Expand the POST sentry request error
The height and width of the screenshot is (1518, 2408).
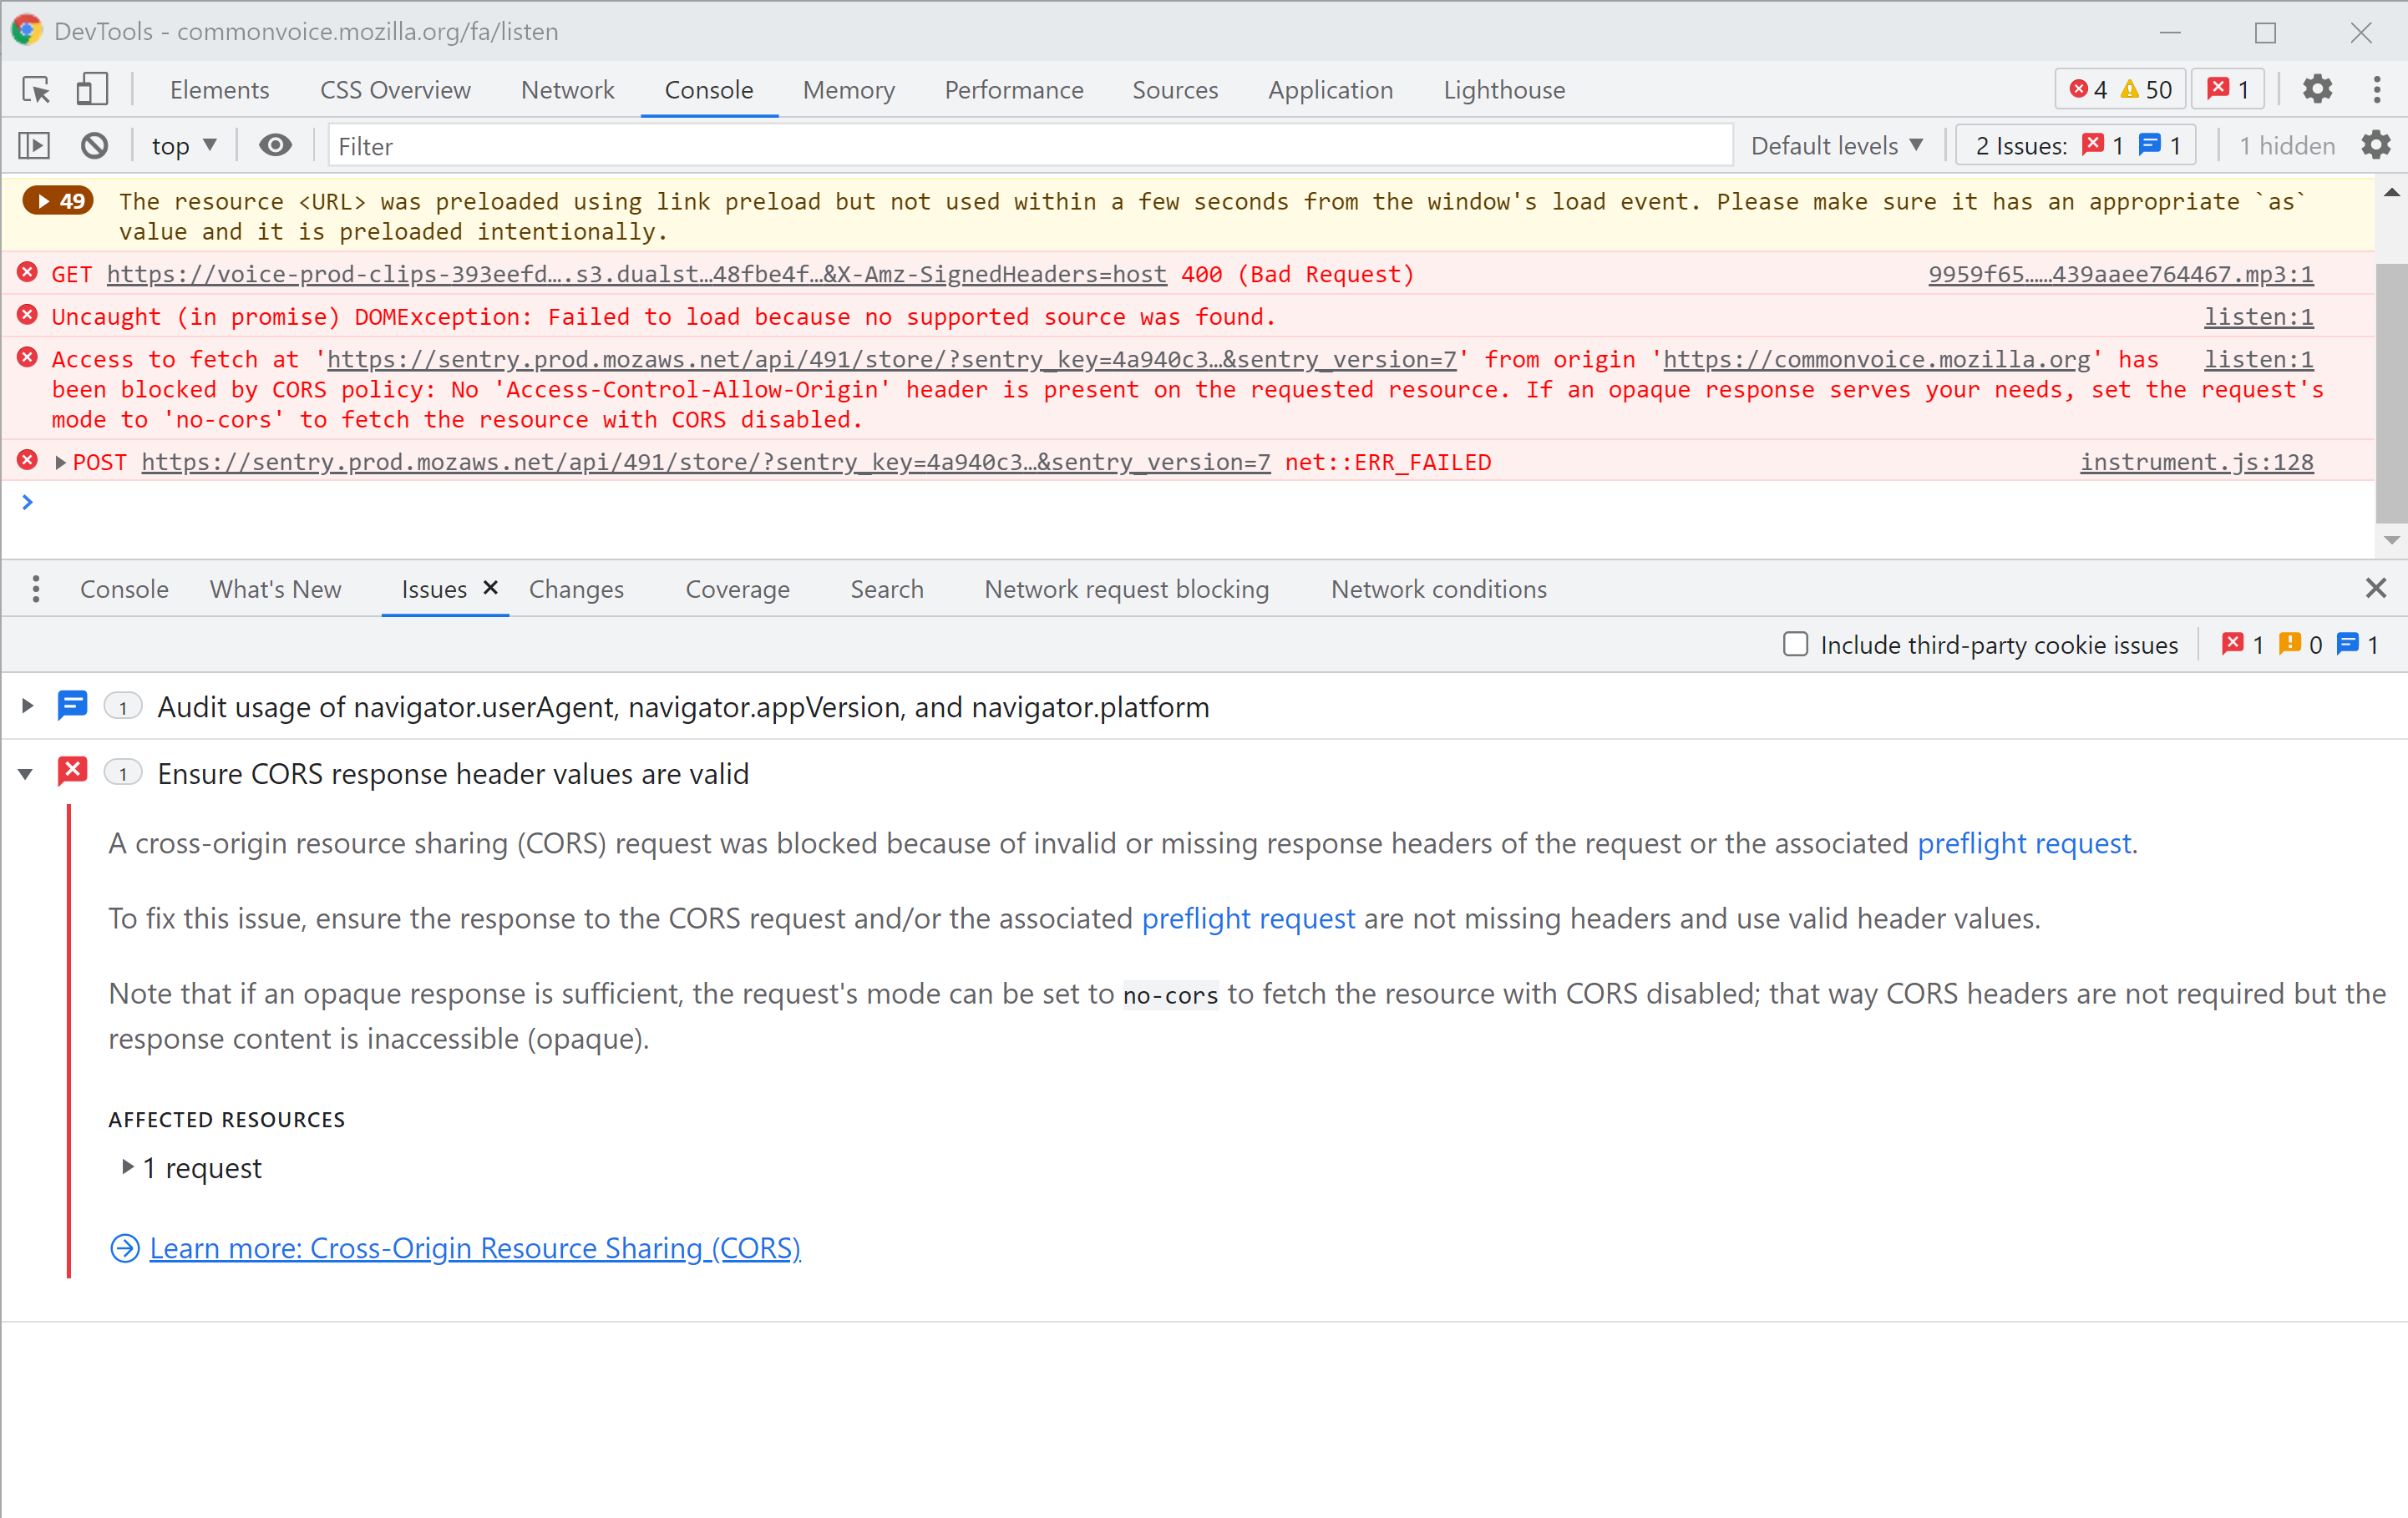(60, 462)
